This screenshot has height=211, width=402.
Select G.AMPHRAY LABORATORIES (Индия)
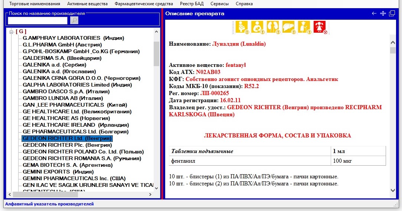pyautogui.click(x=73, y=38)
